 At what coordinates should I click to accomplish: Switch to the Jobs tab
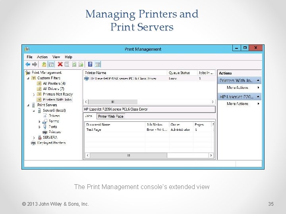pos(89,116)
